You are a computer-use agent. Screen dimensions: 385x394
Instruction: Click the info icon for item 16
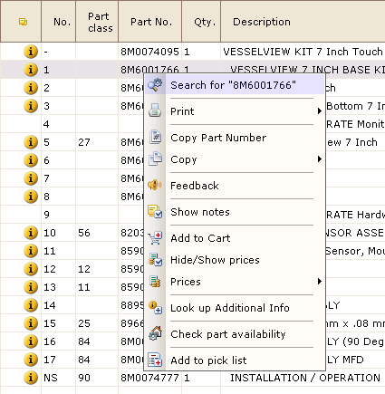31,341
